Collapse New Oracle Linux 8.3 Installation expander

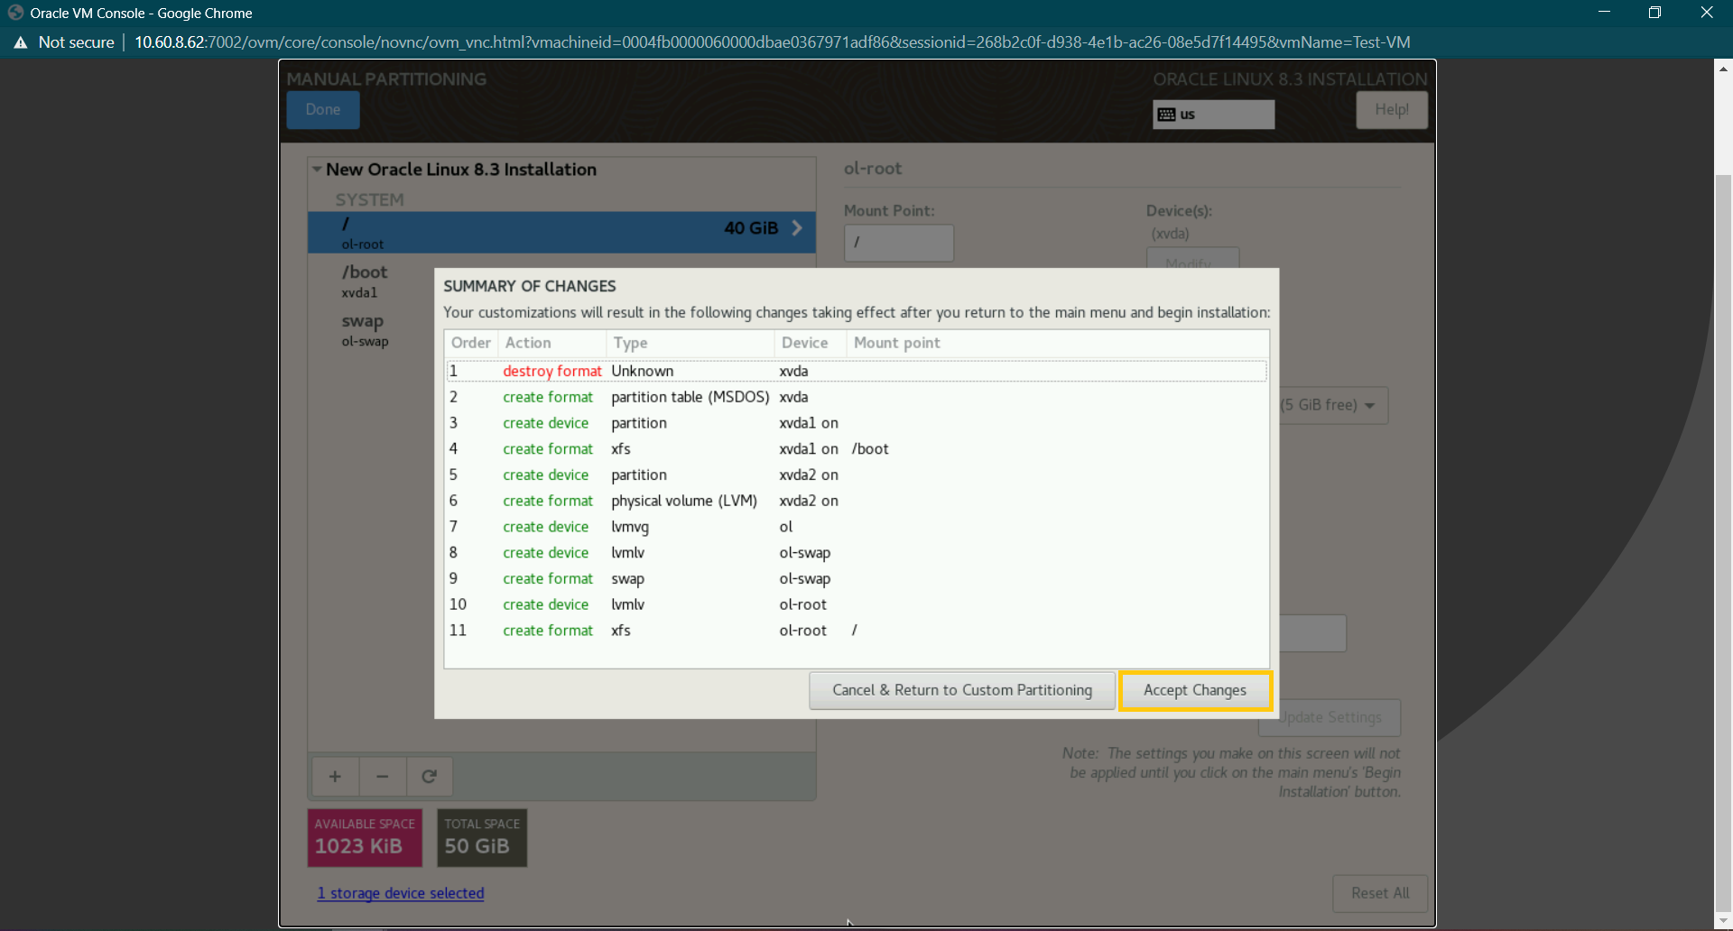tap(317, 170)
